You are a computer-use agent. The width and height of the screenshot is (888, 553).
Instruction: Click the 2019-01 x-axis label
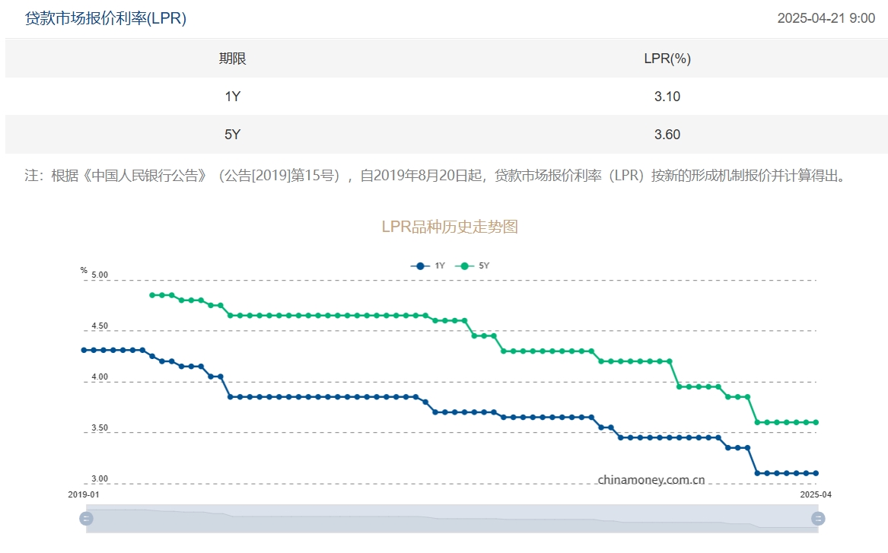click(x=84, y=494)
